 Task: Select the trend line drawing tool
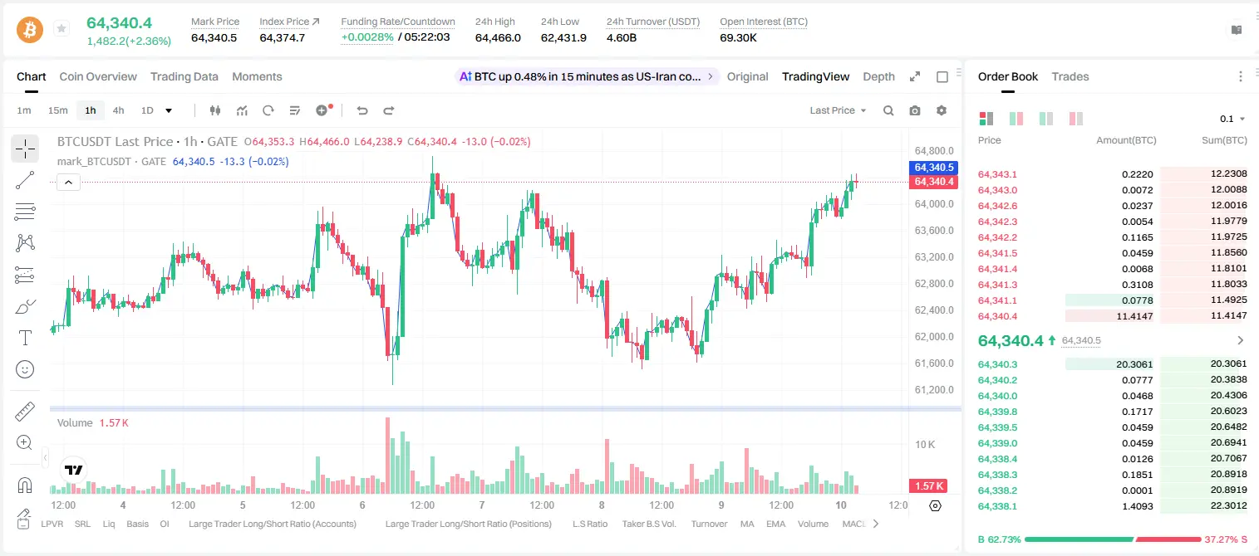pos(25,180)
